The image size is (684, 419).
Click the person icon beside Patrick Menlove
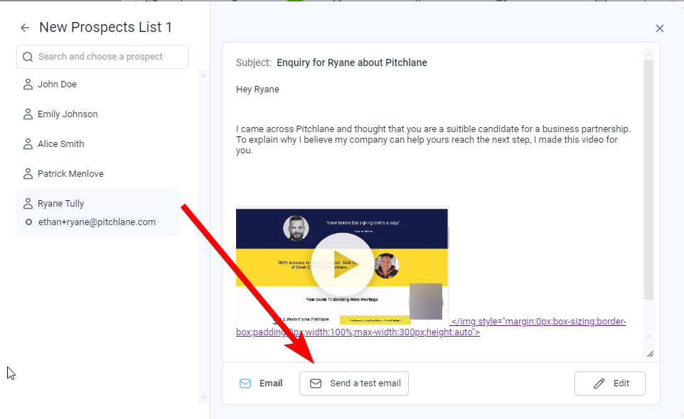tap(28, 174)
